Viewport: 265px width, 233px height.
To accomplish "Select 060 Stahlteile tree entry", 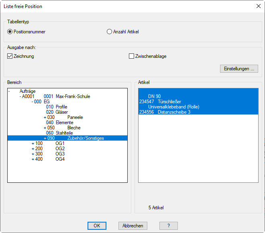I will [x=59, y=133].
